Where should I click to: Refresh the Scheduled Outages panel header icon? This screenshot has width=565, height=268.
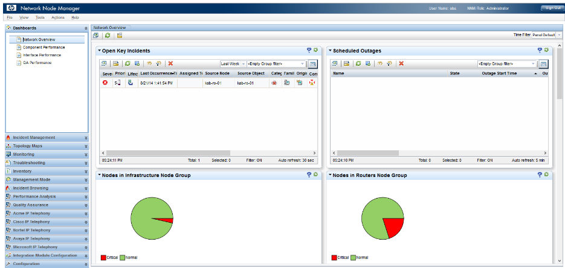point(546,50)
